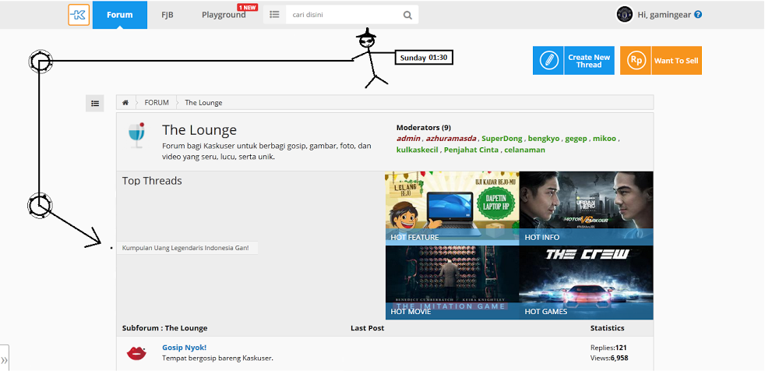Open the Gosip Nyok! subforum link
The height and width of the screenshot is (371, 765).
click(x=185, y=348)
